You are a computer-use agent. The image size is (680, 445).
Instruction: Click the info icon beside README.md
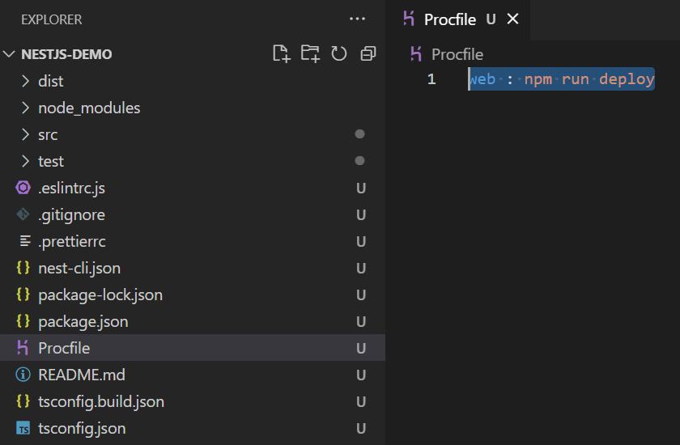click(23, 375)
